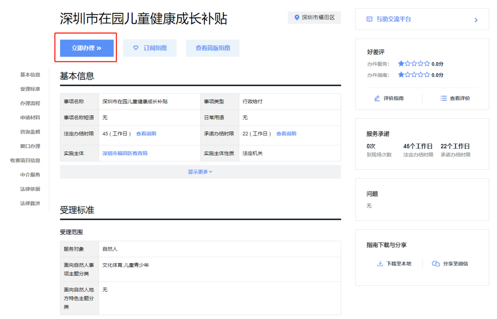497x319 pixels.
Task: Click the 受理范围 subheading
Action: (71, 232)
